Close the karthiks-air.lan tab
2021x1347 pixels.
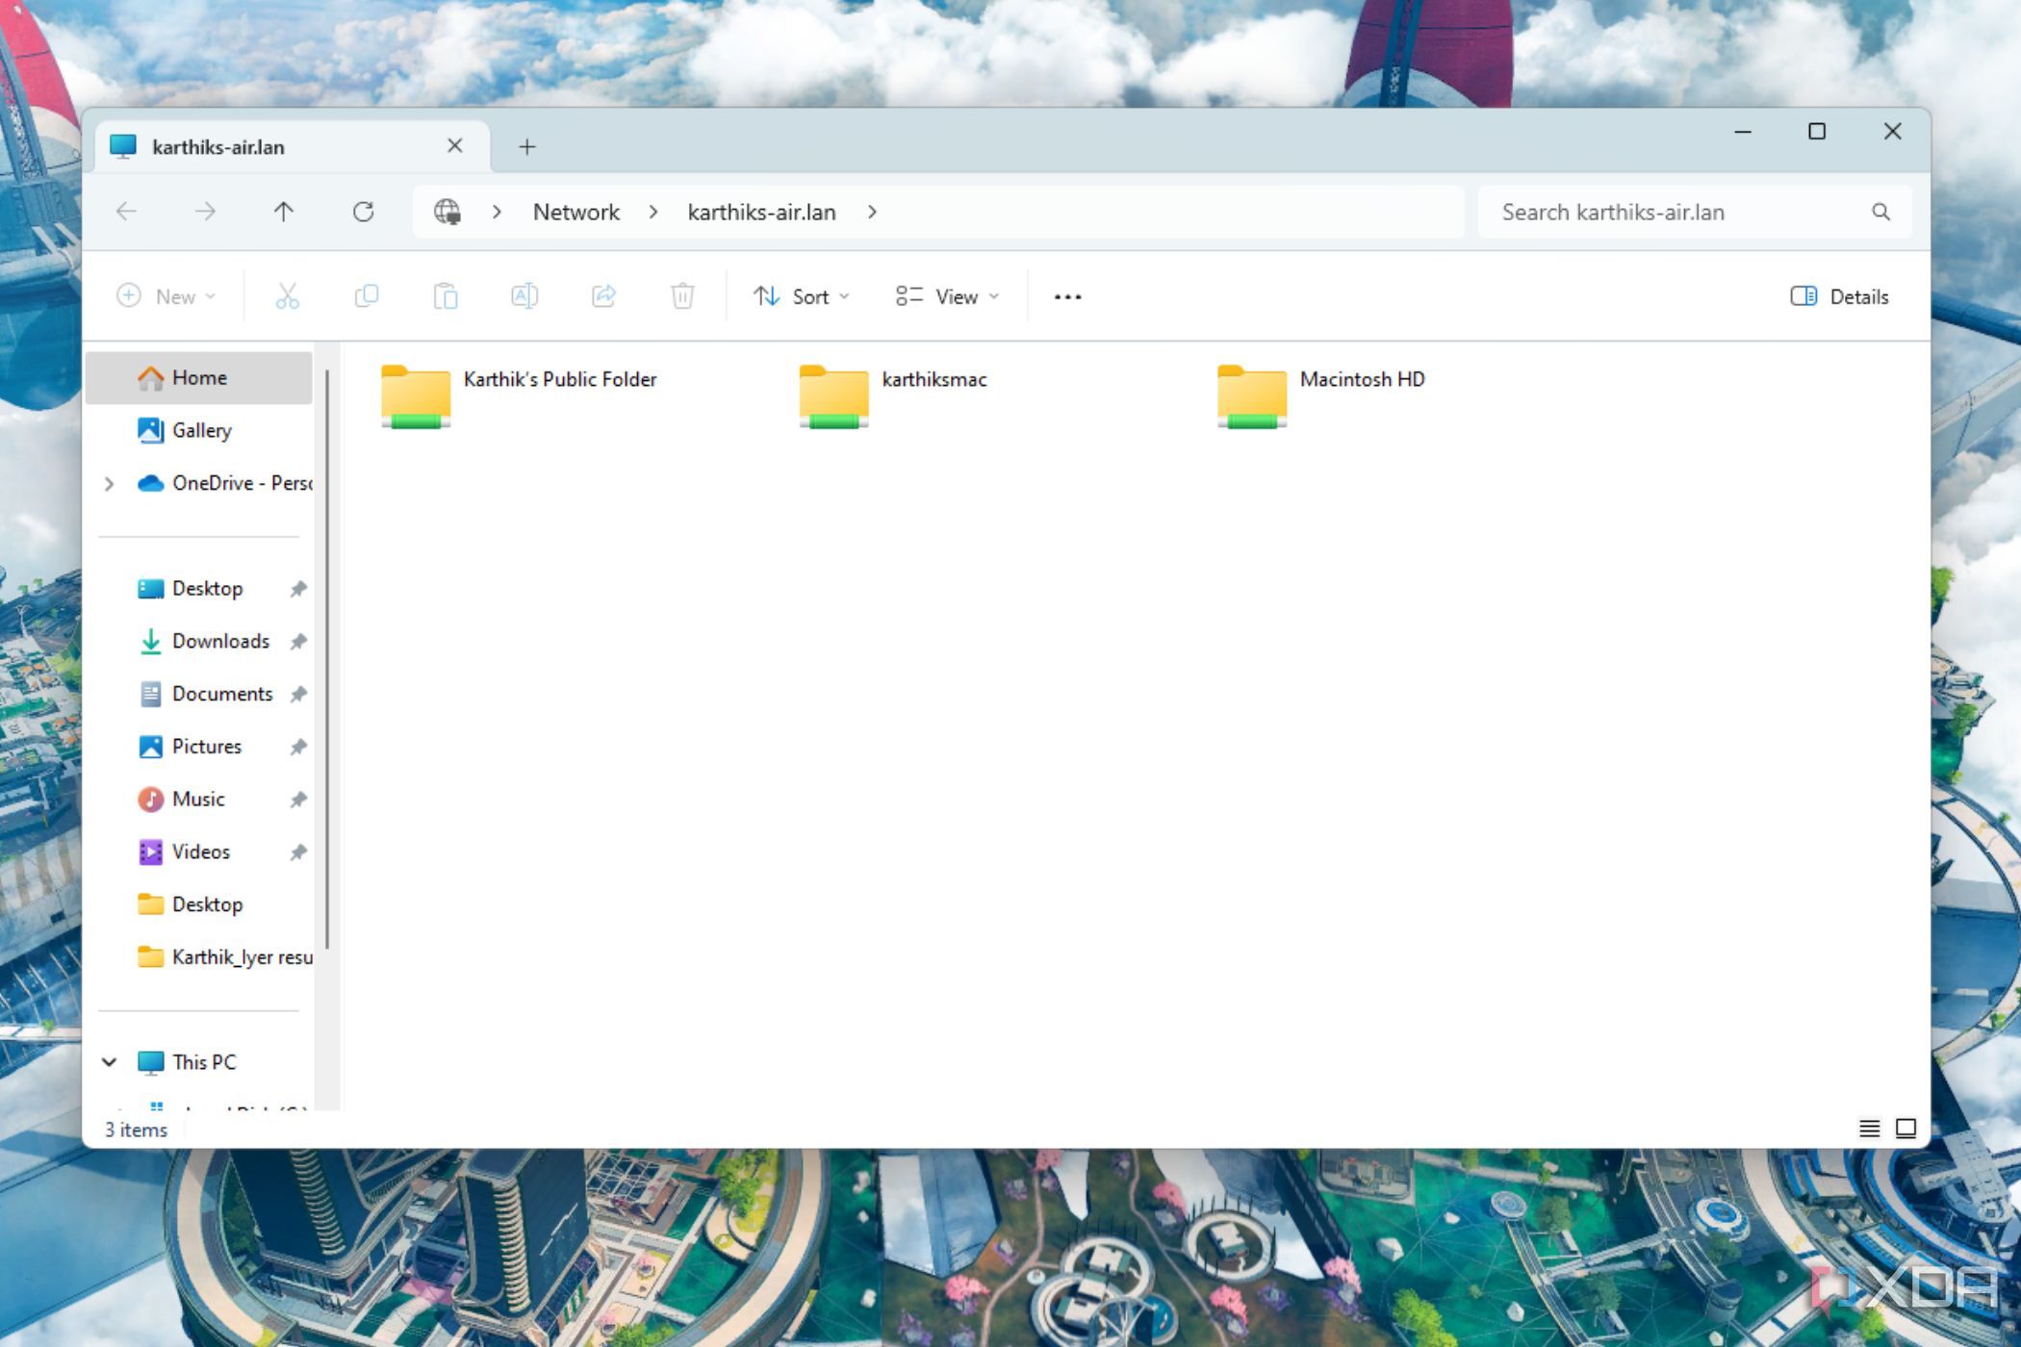[x=455, y=146]
